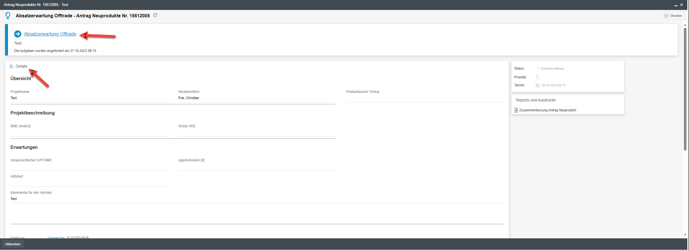Minimize the Antrag Neuprodukte window
This screenshot has width=689, height=250.
click(x=676, y=5)
